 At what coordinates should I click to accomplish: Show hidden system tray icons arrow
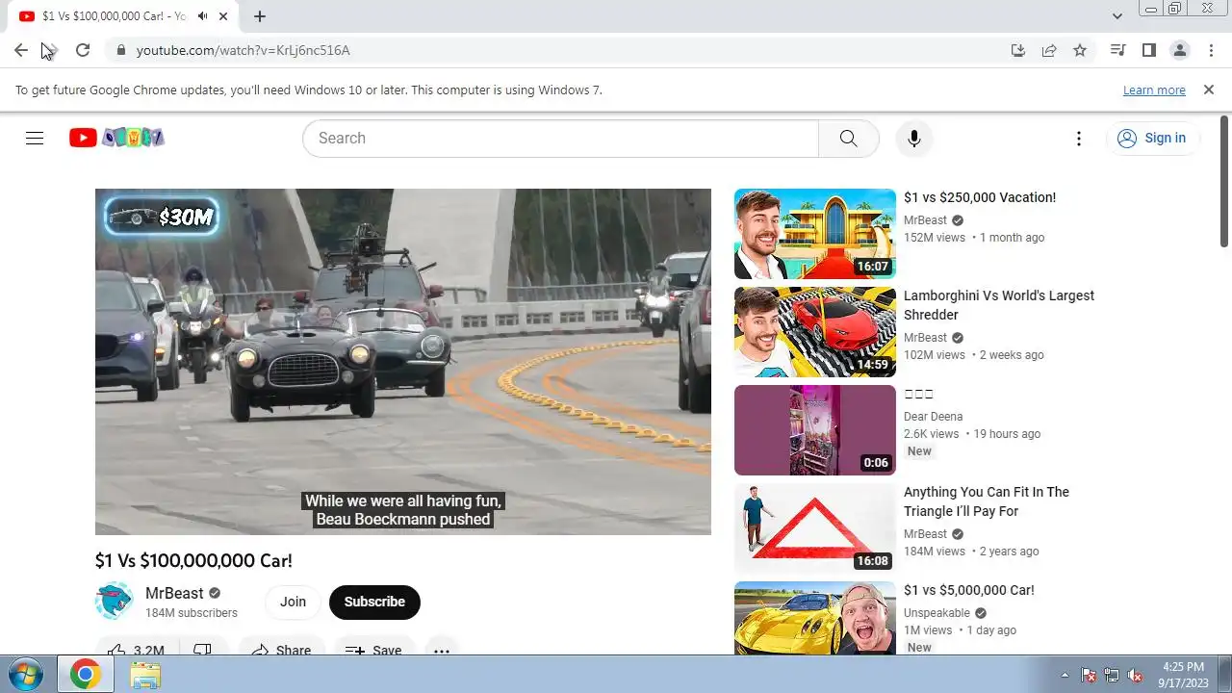(x=1065, y=675)
